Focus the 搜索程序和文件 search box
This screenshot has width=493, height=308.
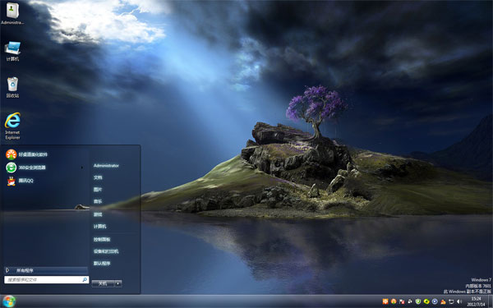(x=47, y=280)
